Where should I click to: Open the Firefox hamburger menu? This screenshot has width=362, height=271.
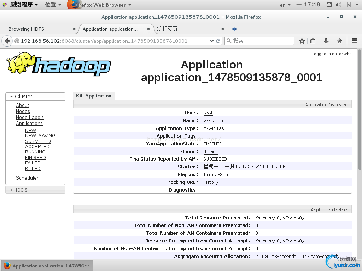355,41
